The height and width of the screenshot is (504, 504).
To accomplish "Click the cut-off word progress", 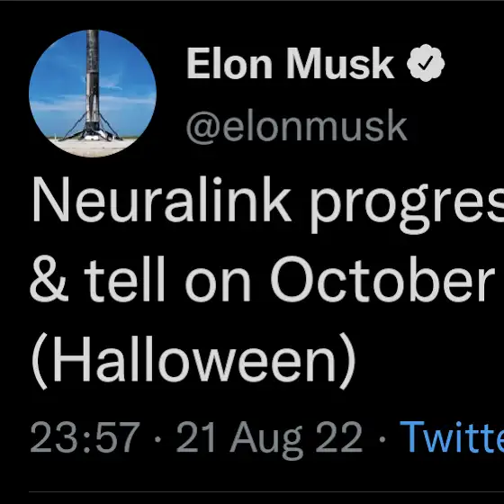I will (x=407, y=204).
